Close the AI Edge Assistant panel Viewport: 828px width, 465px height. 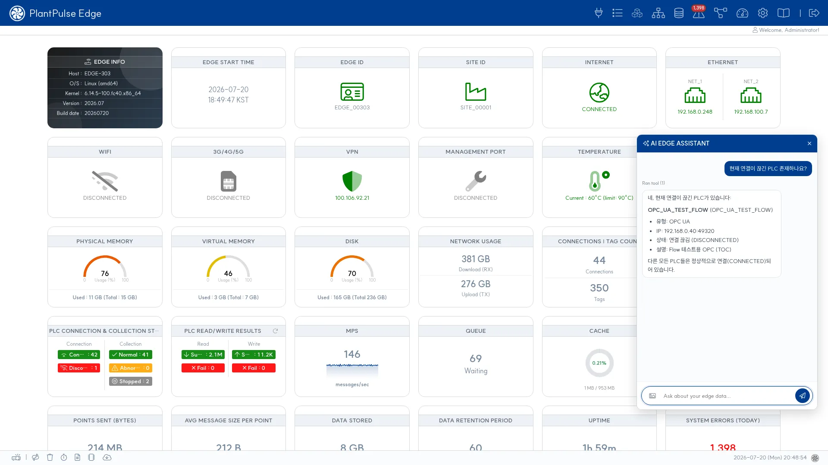(x=809, y=143)
